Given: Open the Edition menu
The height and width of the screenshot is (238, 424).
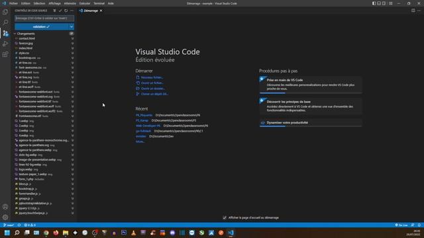Looking at the screenshot, I should (x=26, y=3).
